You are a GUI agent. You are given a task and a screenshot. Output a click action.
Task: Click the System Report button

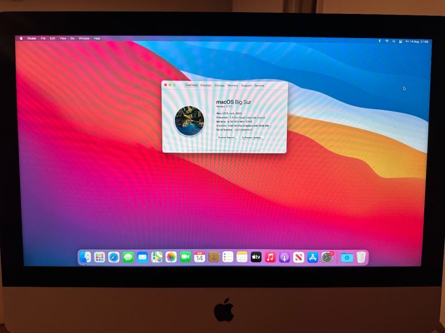pyautogui.click(x=227, y=138)
